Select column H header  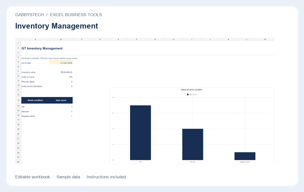tap(174, 39)
